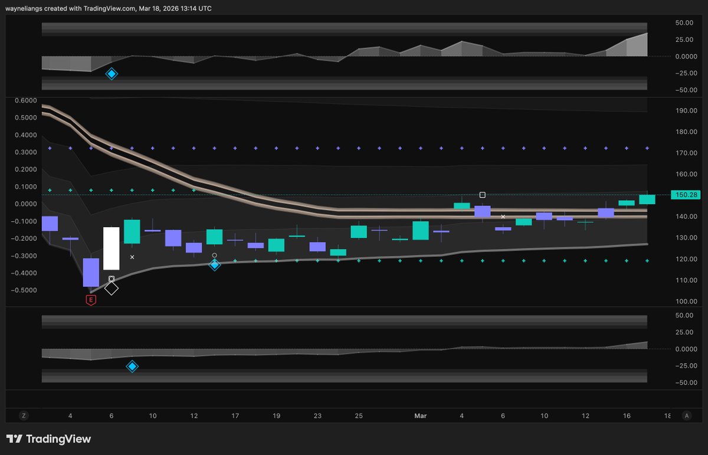
Task: Select blue diamond signal in bottom indicator pane
Action: tap(132, 366)
